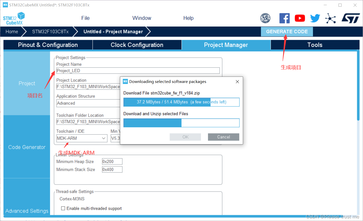
Task: Close the Downloading software packages dialog
Action: (237, 82)
